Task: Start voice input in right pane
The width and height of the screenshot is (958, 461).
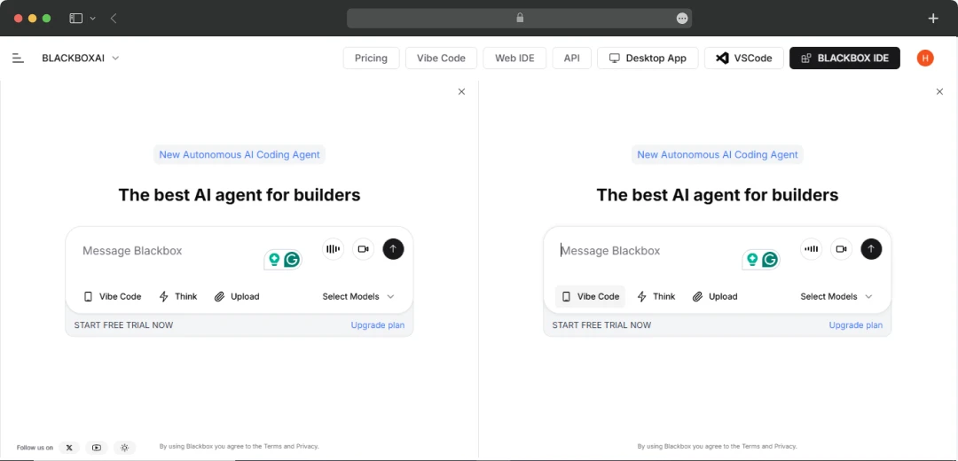Action: (x=812, y=249)
